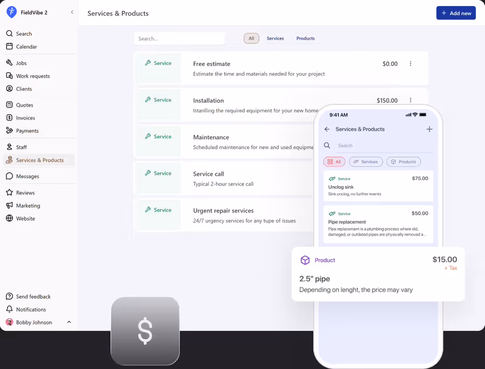The height and width of the screenshot is (369, 485).
Task: Collapse the sidebar with the chevron
Action: point(72,12)
